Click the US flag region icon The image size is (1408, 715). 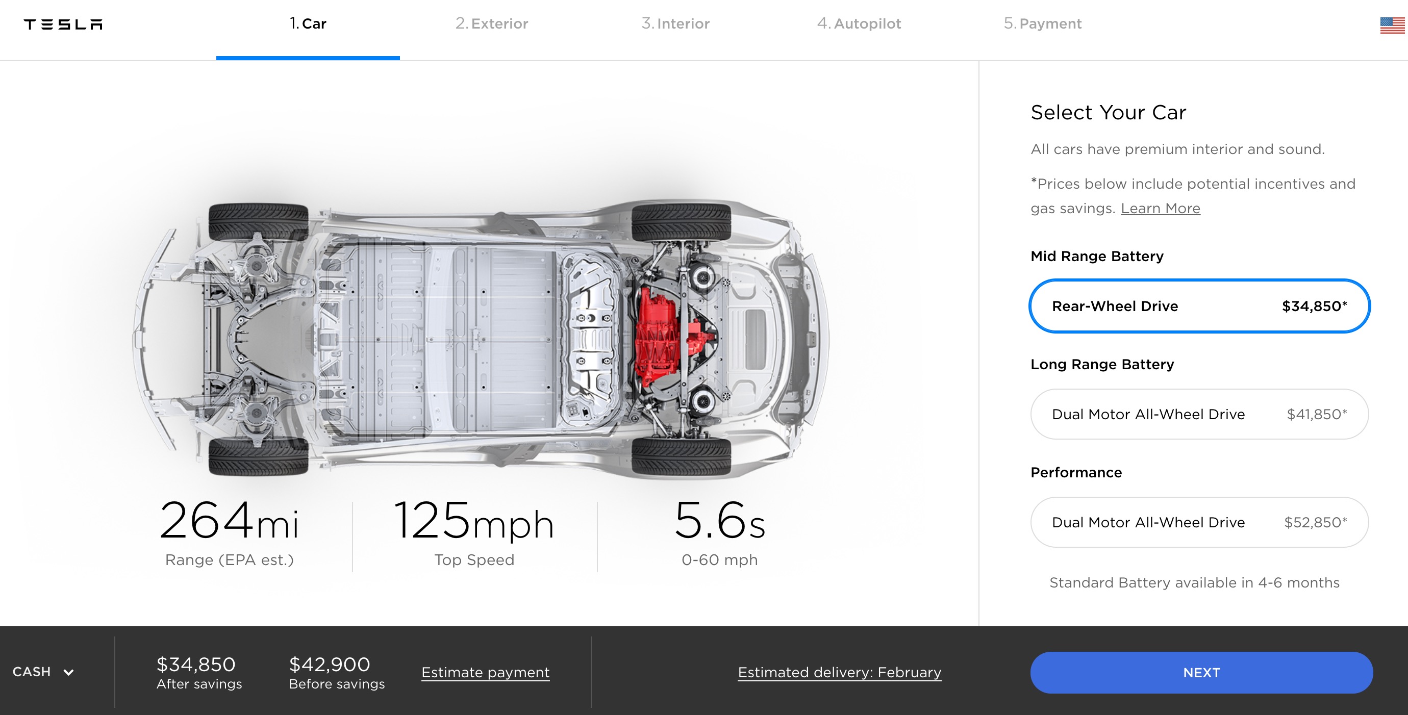point(1391,25)
